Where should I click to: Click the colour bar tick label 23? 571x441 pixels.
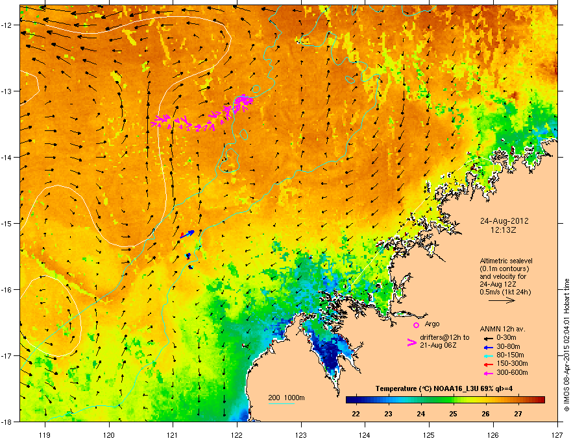point(388,414)
